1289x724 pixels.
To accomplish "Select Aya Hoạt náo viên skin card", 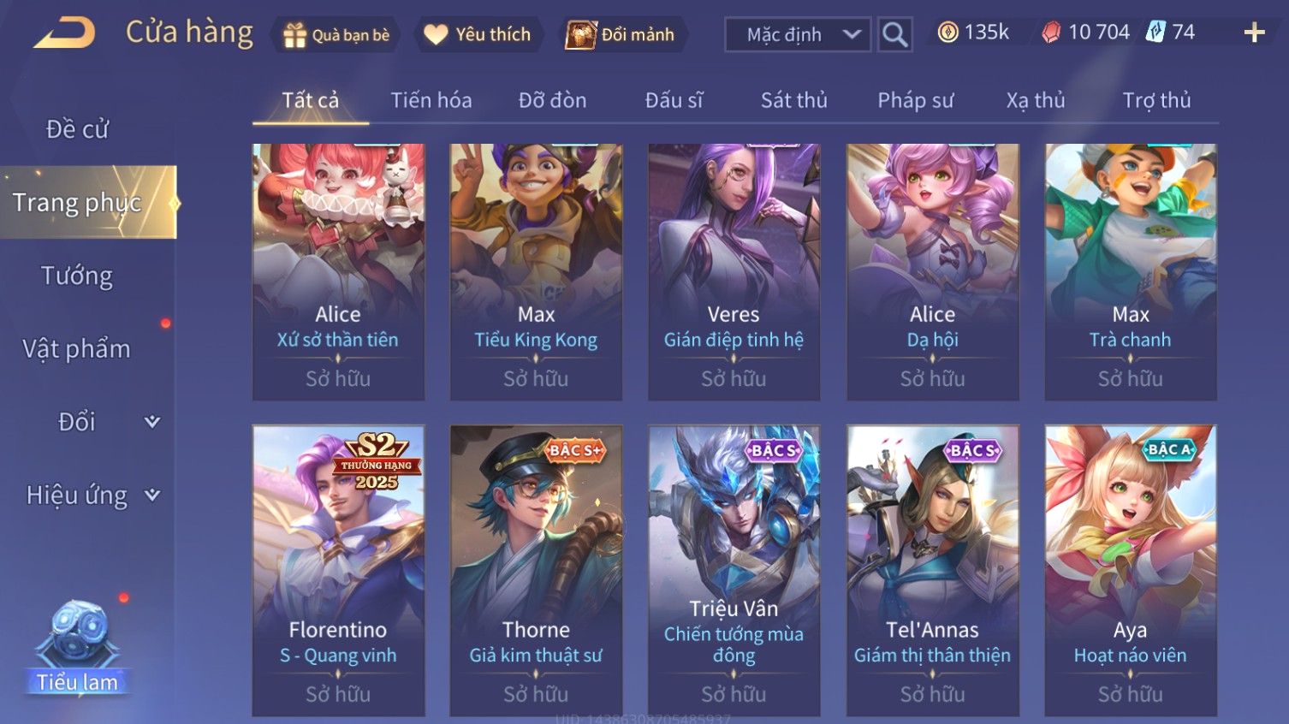I will 1131,571.
